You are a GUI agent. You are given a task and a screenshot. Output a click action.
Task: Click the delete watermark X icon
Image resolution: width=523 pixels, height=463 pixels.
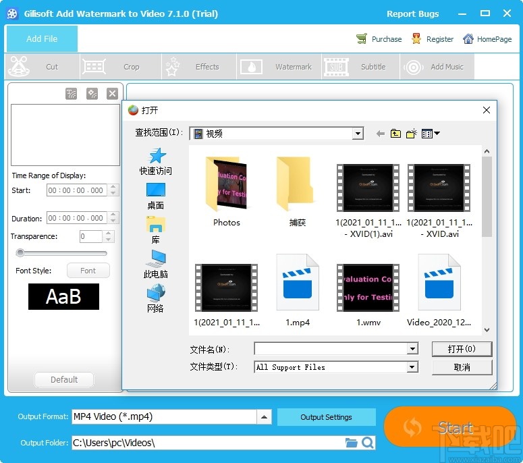coord(113,94)
